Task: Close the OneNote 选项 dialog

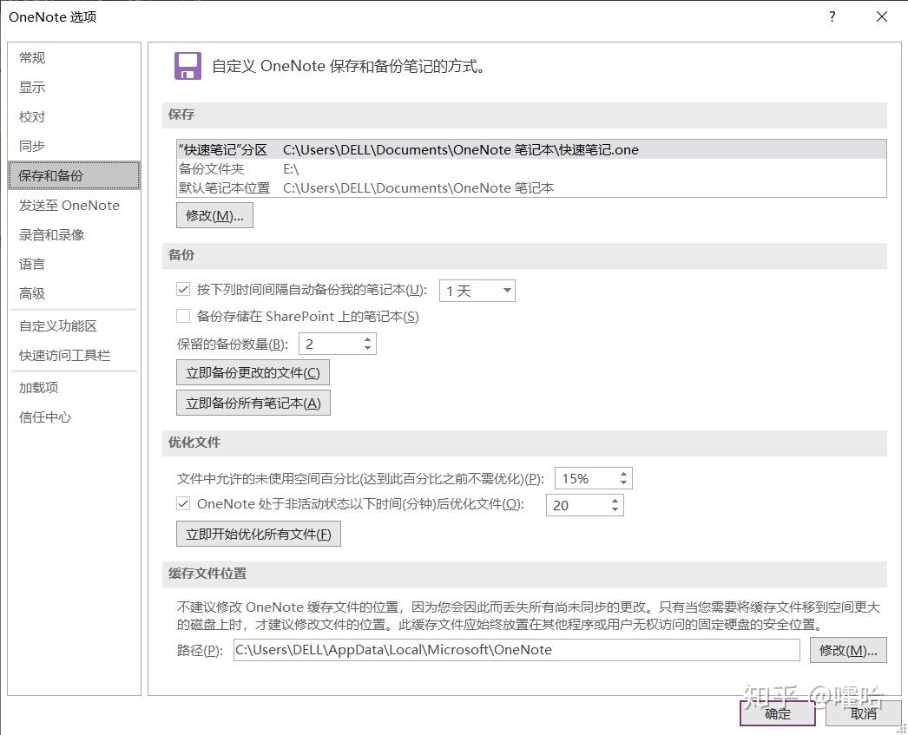Action: point(882,16)
